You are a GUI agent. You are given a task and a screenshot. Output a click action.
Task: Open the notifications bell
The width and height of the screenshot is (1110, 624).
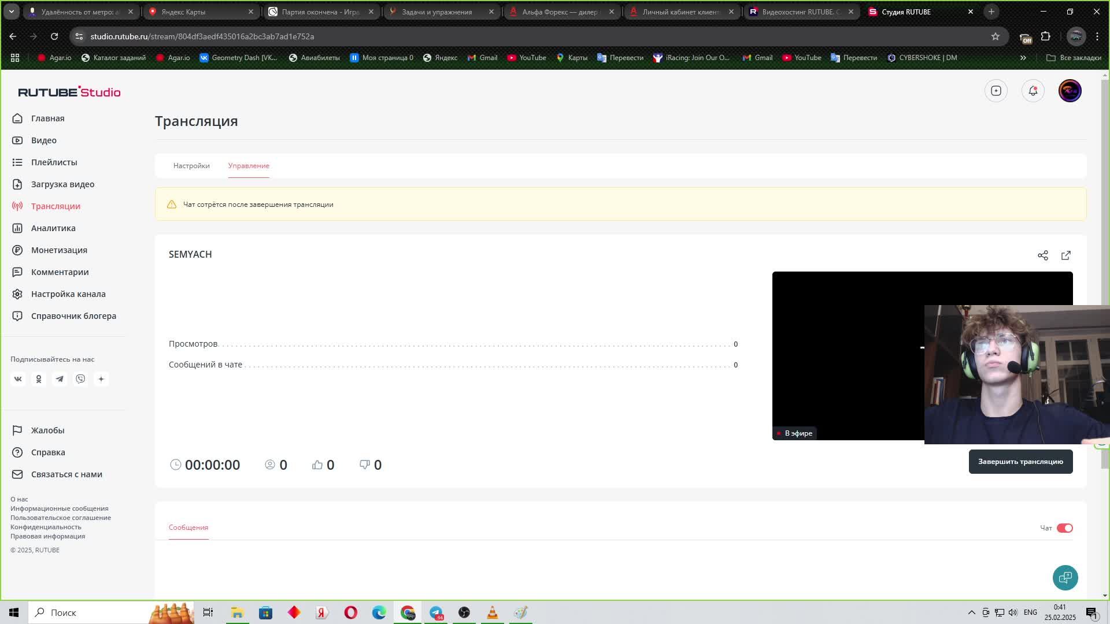point(1033,91)
